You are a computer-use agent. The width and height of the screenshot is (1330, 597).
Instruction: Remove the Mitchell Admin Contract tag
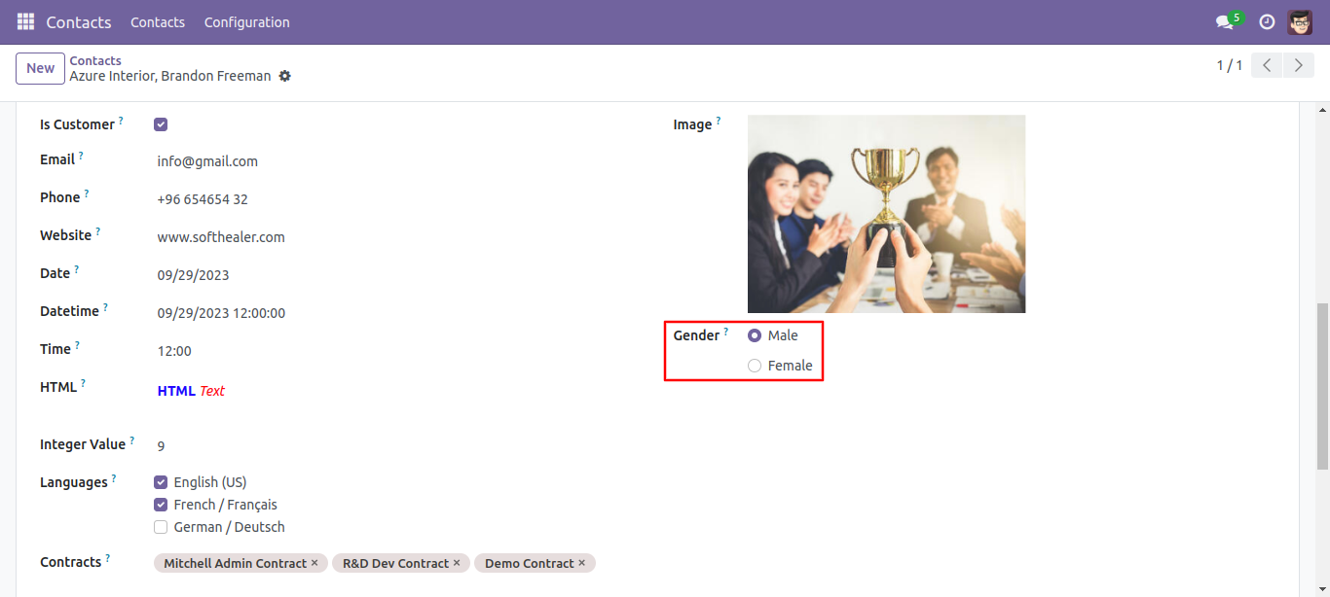(x=314, y=563)
